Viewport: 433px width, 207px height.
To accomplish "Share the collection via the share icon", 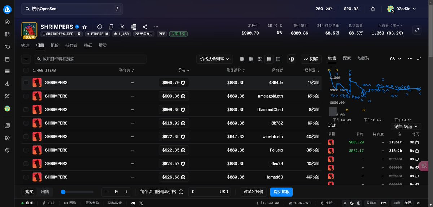I will coord(145,27).
